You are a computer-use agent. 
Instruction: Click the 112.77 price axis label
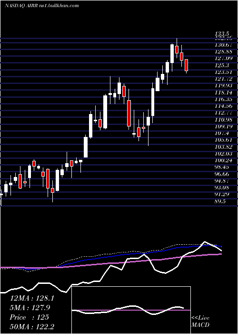[224, 113]
